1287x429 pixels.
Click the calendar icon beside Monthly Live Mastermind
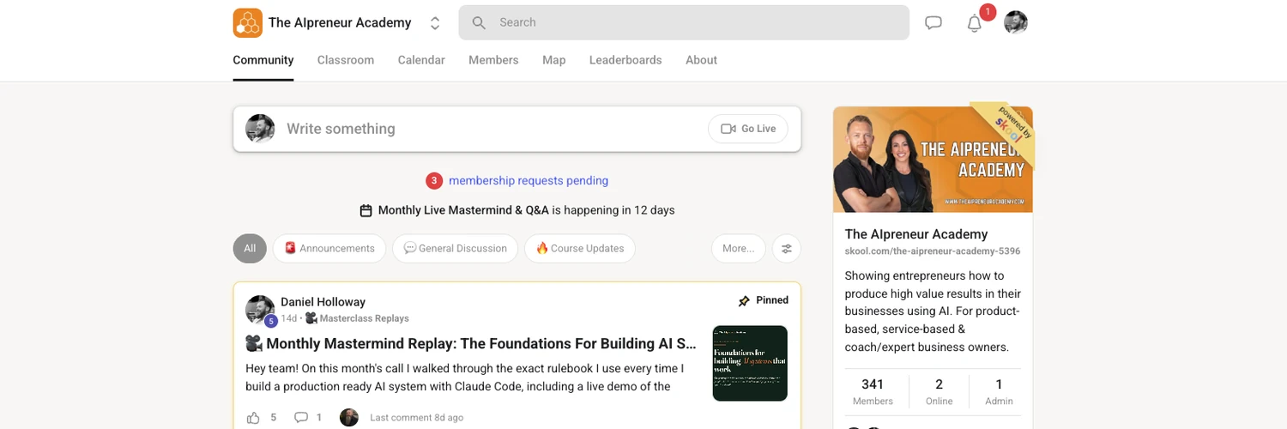[x=366, y=210]
